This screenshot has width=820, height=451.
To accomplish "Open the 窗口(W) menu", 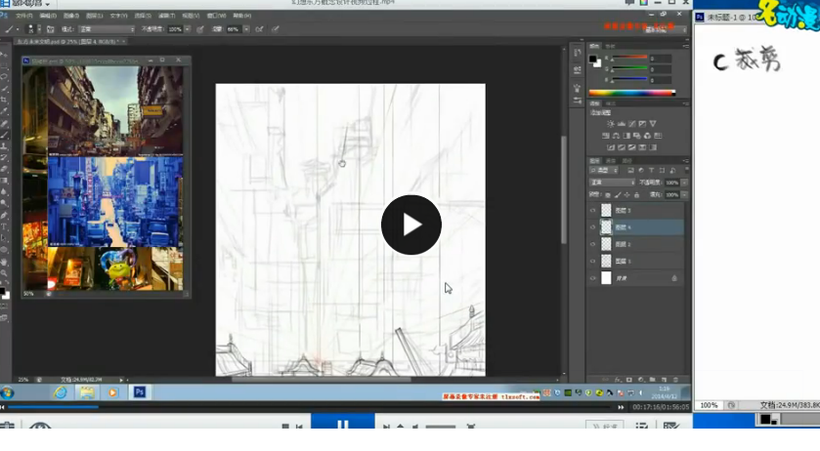I will click(x=216, y=16).
